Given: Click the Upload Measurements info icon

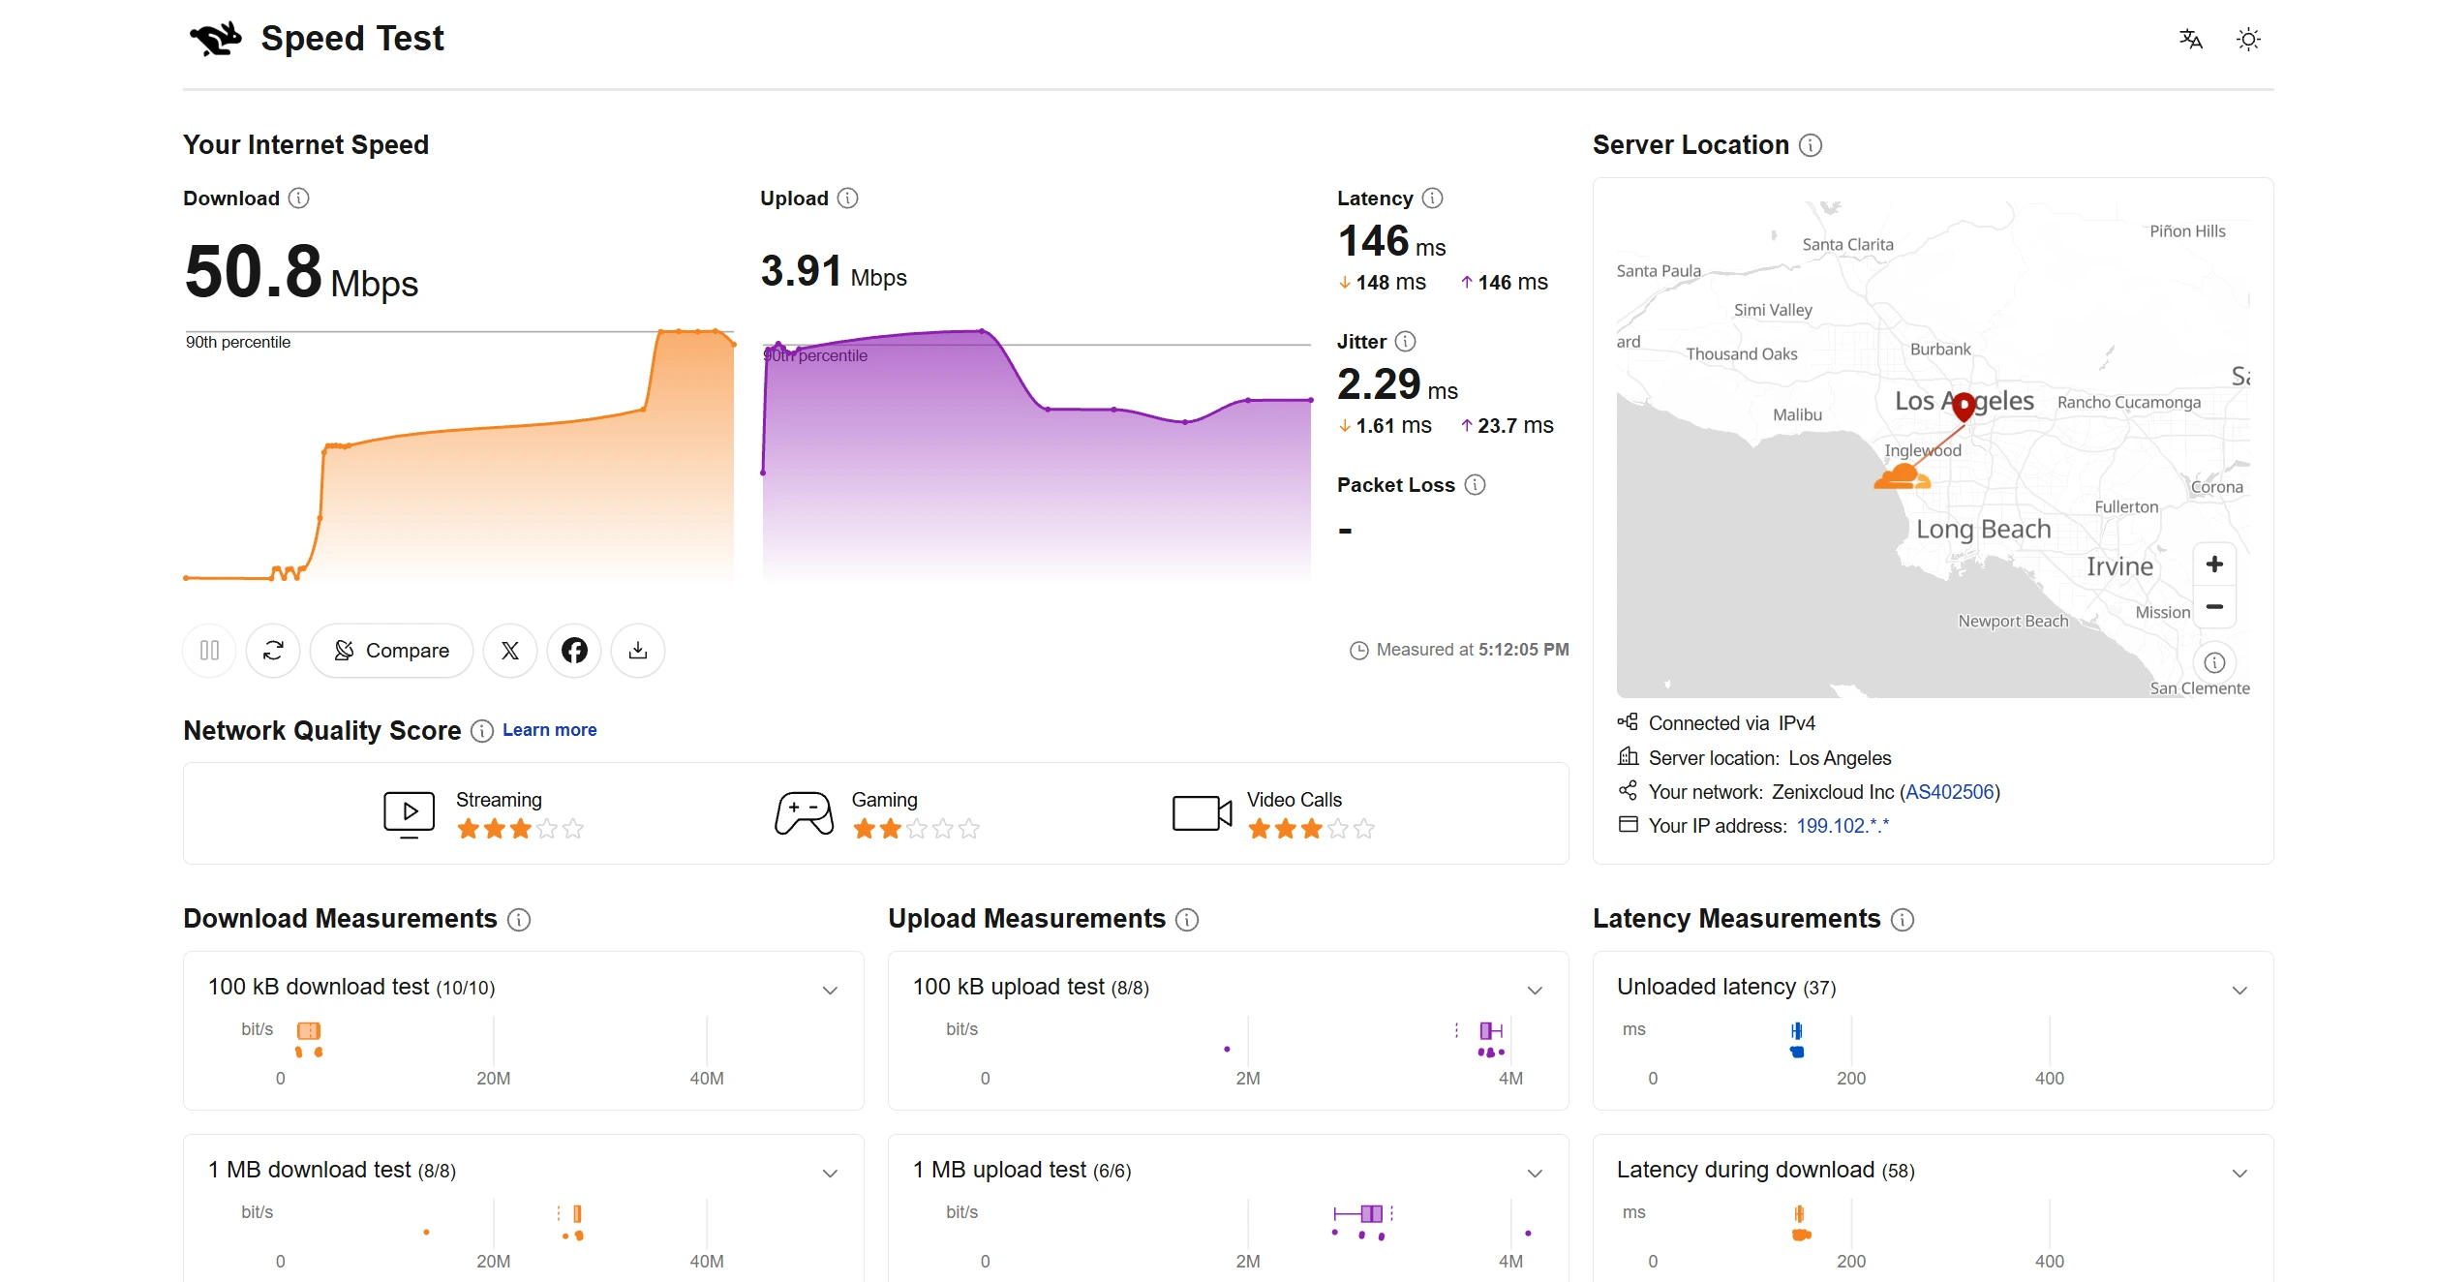Looking at the screenshot, I should click(1187, 920).
